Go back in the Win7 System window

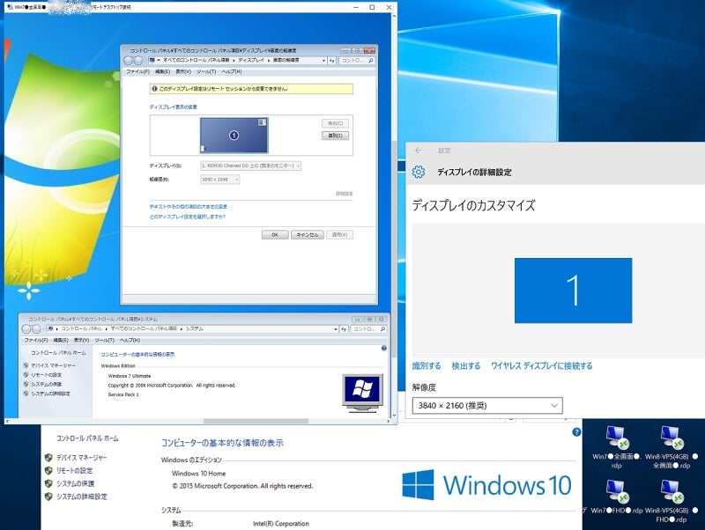point(26,329)
